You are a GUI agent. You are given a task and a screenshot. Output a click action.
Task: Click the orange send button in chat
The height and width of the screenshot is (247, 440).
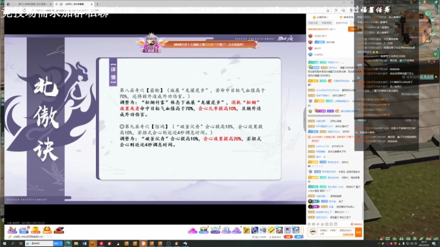358,232
